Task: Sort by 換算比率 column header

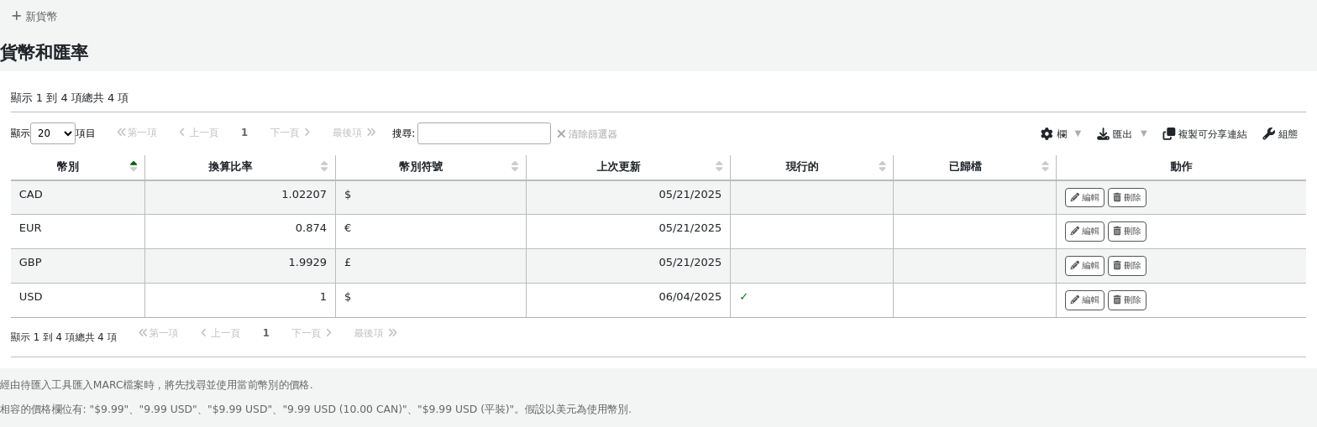Action: coord(240,167)
